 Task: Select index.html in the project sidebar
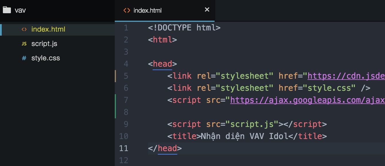48,29
